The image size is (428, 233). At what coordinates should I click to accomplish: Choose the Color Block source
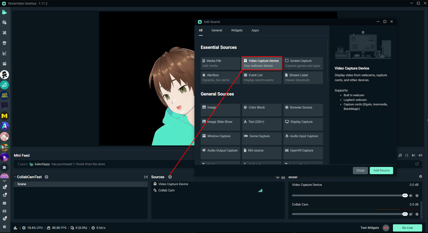click(x=262, y=110)
